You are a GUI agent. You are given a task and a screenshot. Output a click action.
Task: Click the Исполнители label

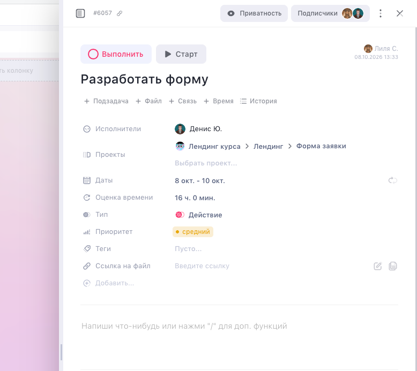[118, 129]
